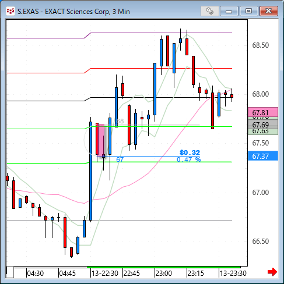This screenshot has height=284, width=284.
Task: Close the S.EXAS chart window
Action: (x=269, y=11)
